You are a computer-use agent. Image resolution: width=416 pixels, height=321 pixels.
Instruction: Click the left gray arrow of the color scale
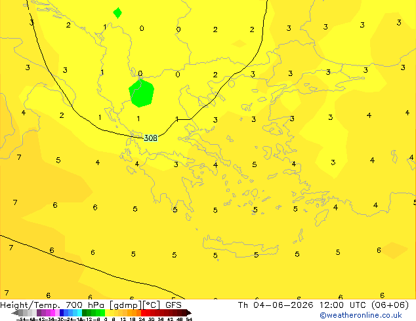click(x=14, y=312)
